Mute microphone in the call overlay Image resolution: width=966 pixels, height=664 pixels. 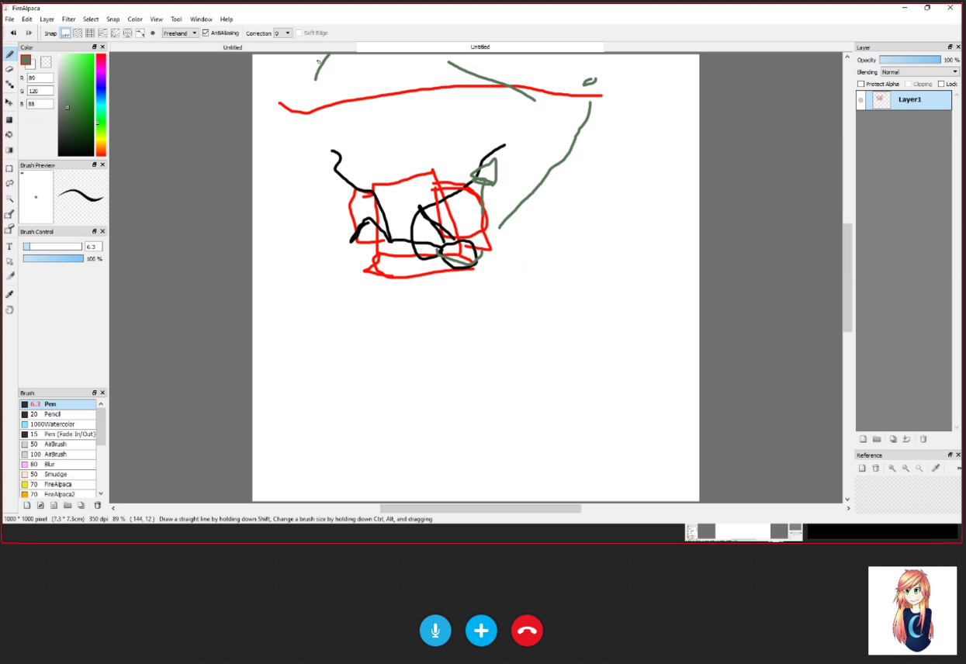point(435,631)
